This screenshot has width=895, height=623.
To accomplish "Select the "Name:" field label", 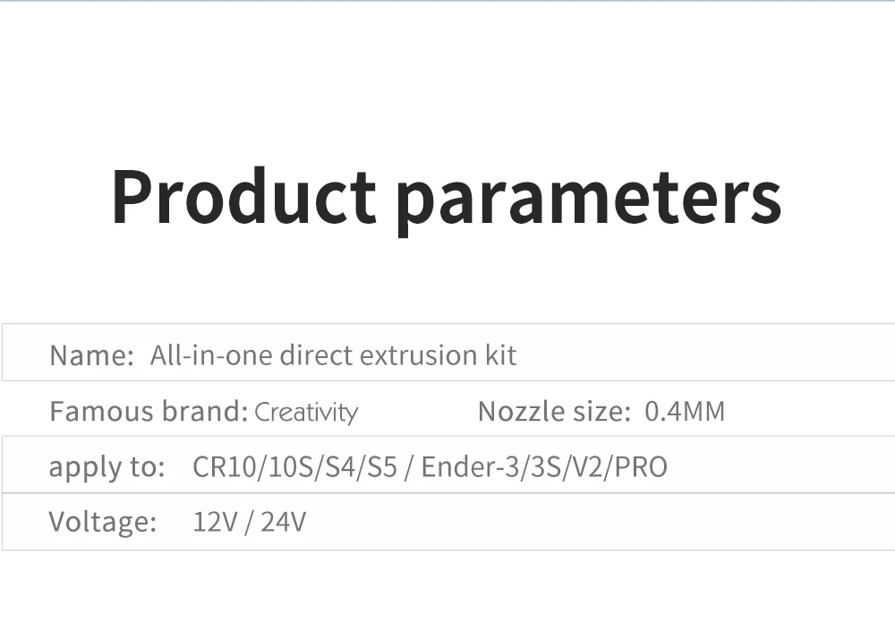I will pos(92,355).
